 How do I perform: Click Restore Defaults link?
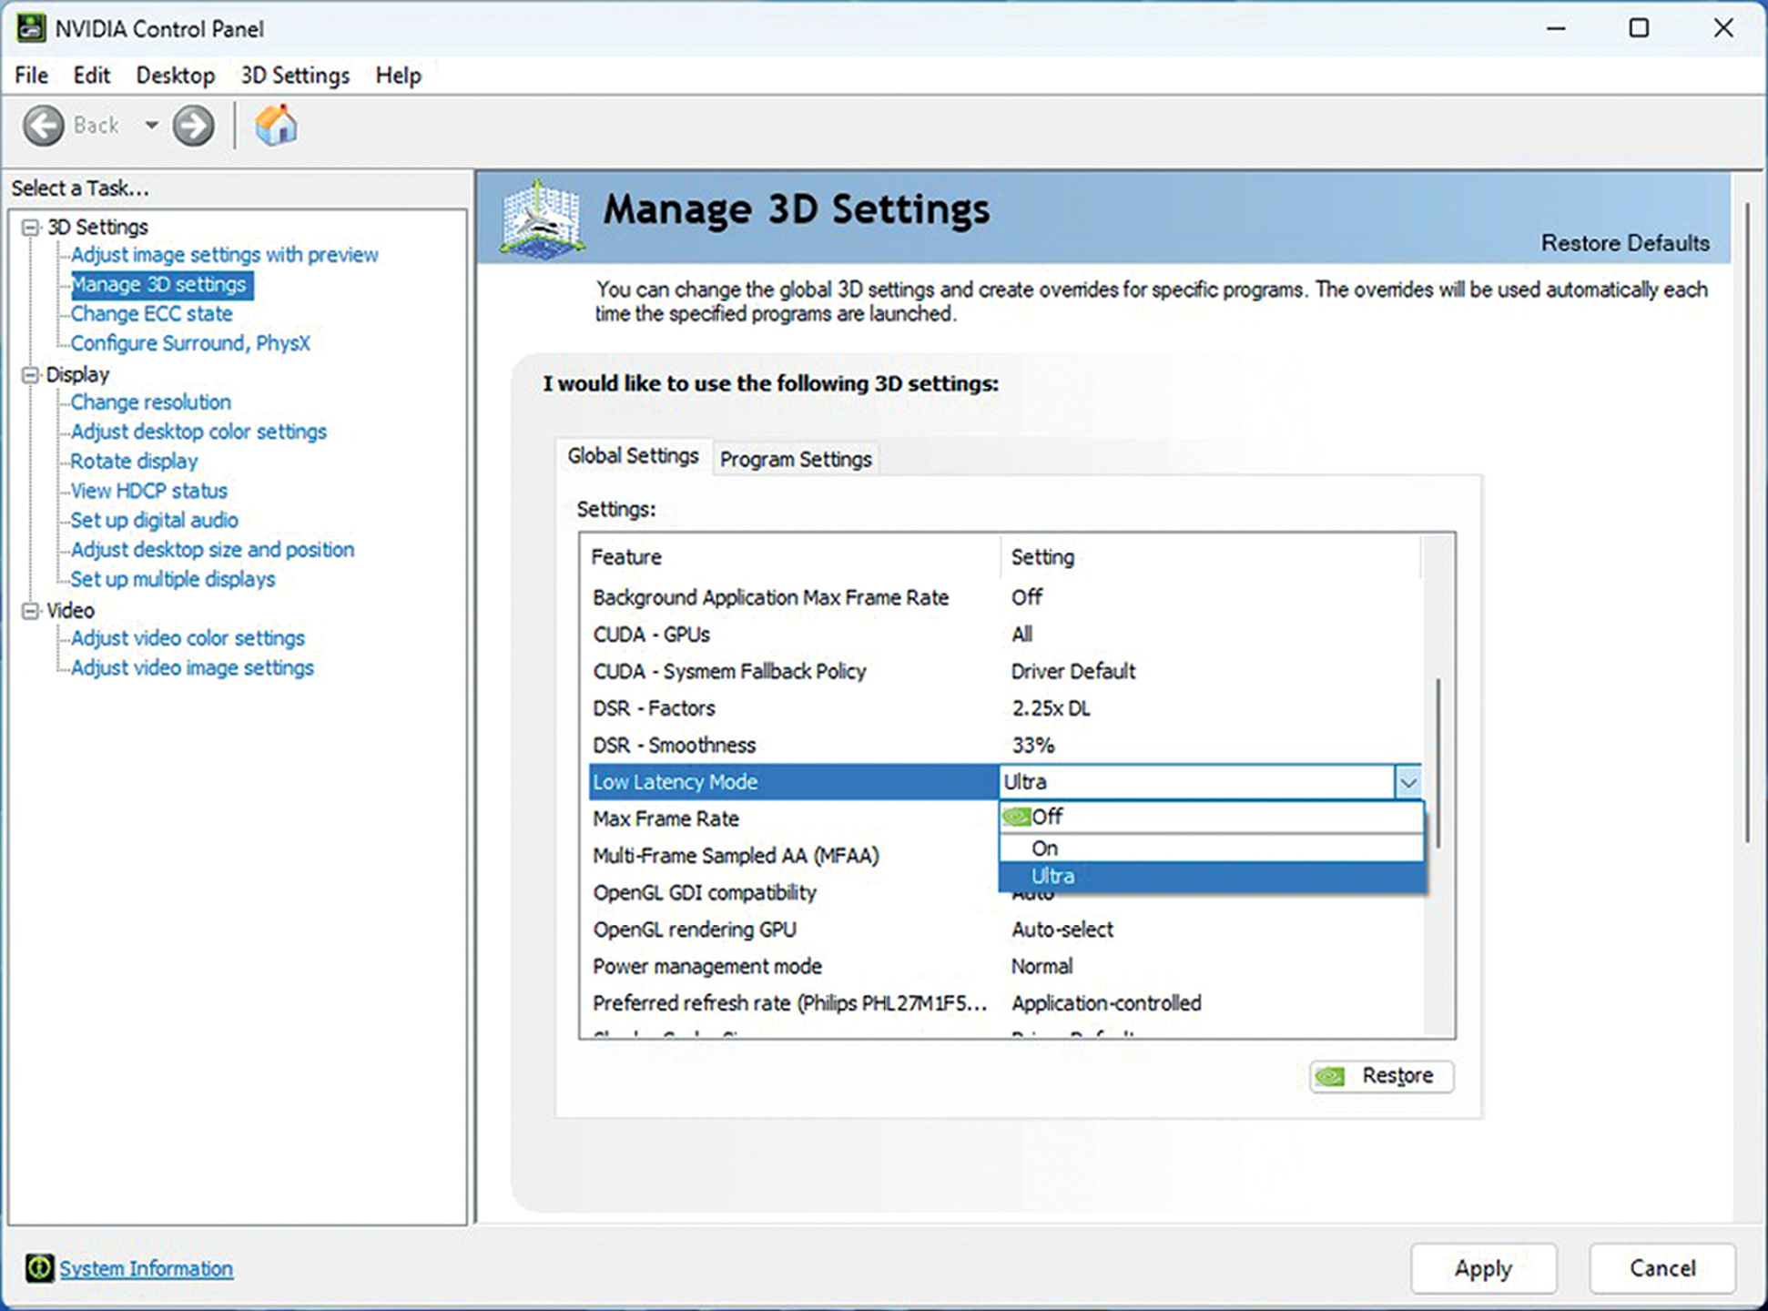[1625, 243]
